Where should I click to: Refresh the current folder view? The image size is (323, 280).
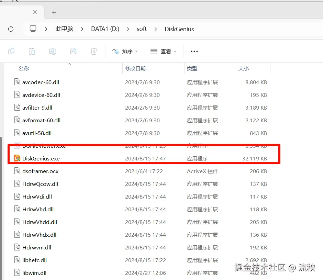(x=11, y=29)
